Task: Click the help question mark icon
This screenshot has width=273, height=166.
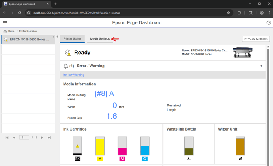Action: tap(269, 23)
